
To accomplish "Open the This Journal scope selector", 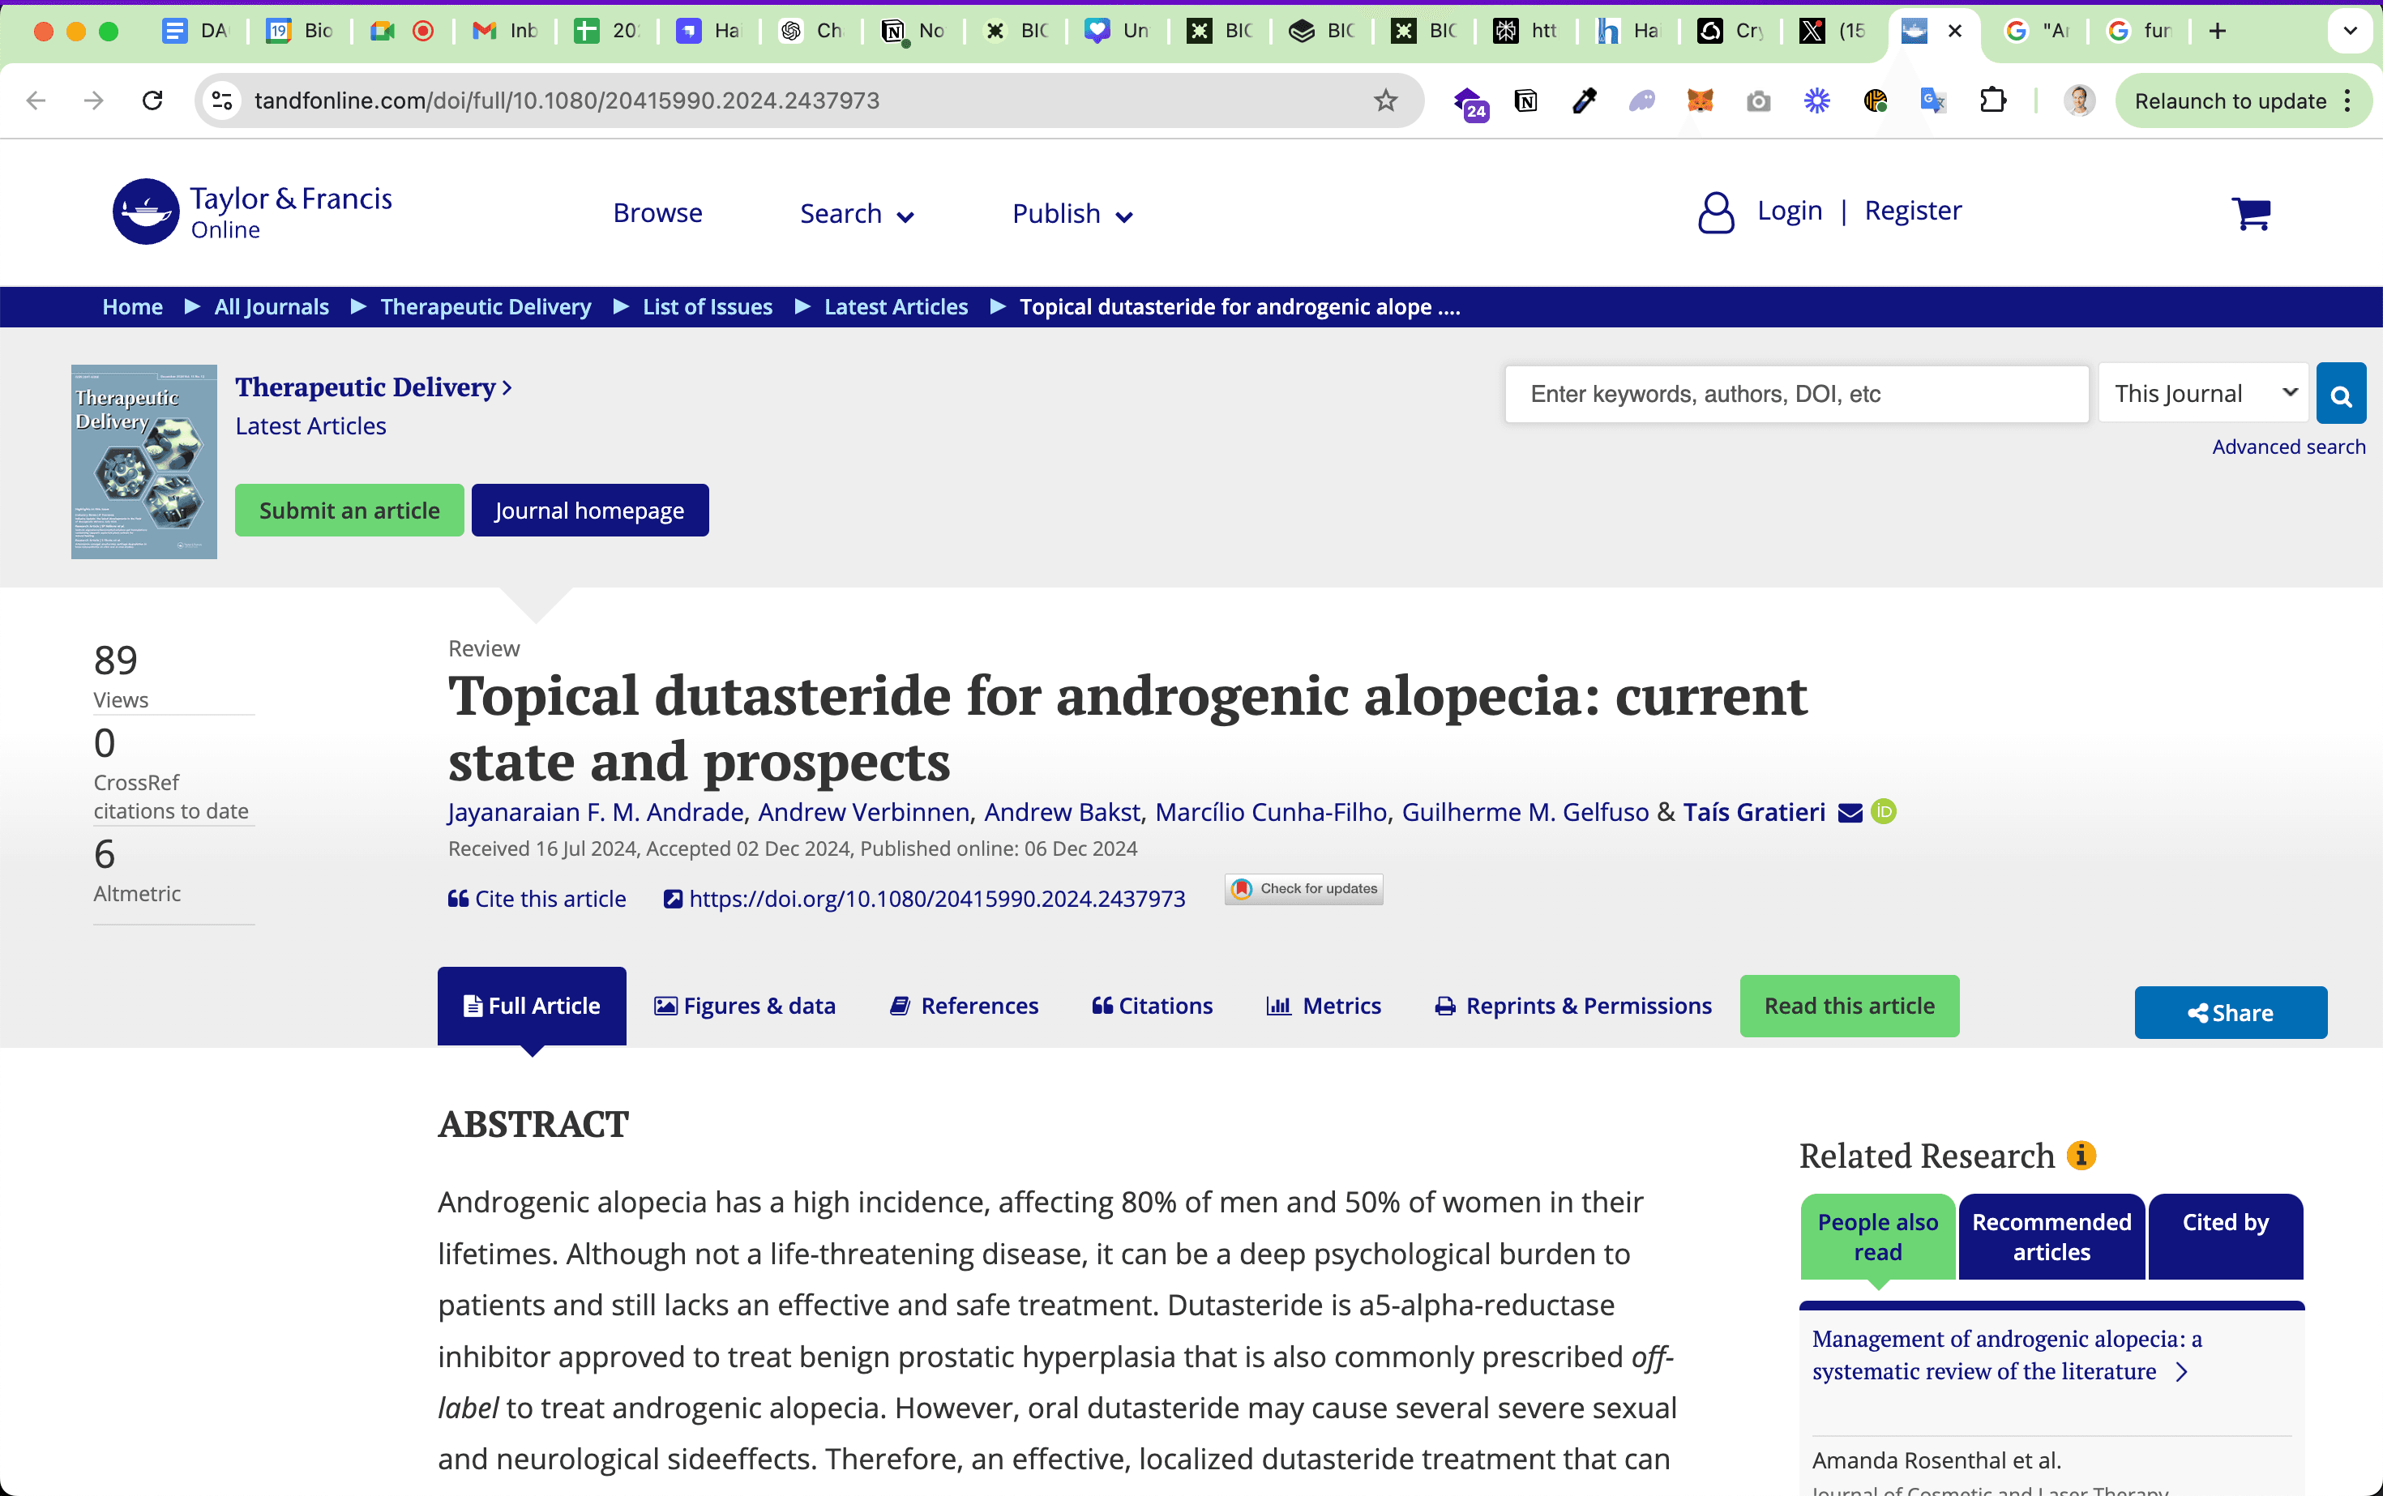I will click(x=2203, y=394).
